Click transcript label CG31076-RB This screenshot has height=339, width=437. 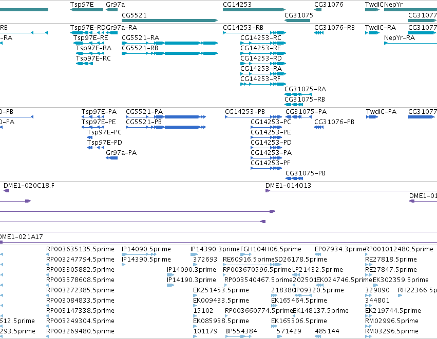334,28
